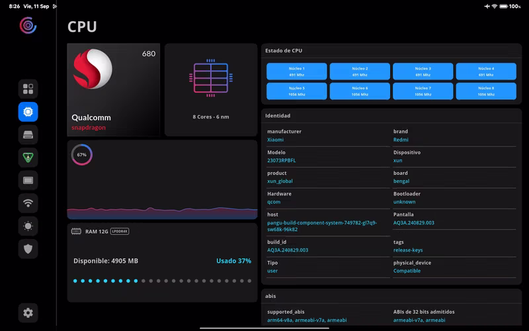Click the 32-bit ABIs value armeabi-v7a
This screenshot has width=529, height=331.
[x=419, y=320]
